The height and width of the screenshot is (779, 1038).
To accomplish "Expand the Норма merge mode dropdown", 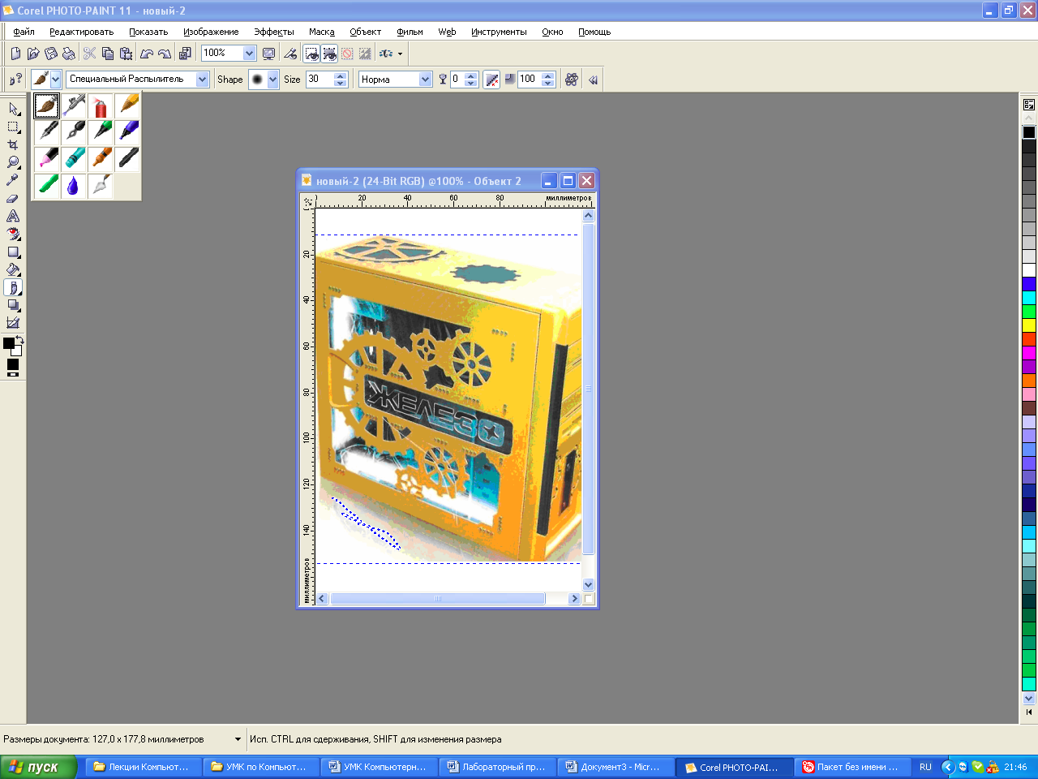I will (x=425, y=80).
